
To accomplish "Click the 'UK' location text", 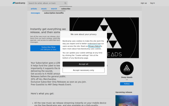I will coord(127,80).
